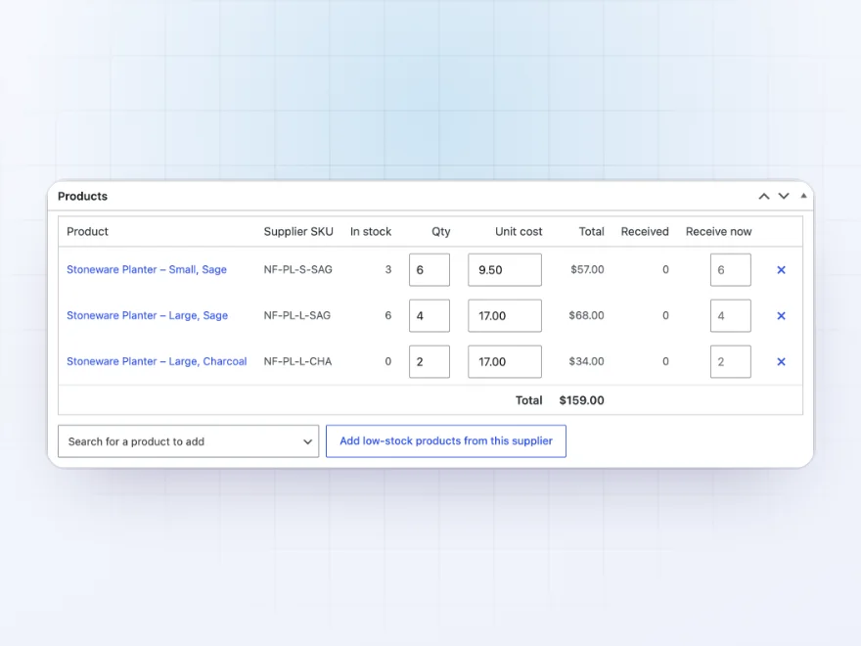Open Stoneware Planter – Large, Sage link
The width and height of the screenshot is (861, 646).
[x=147, y=316]
